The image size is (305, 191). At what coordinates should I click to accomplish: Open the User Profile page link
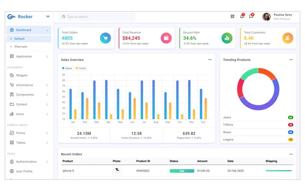coord(24,171)
